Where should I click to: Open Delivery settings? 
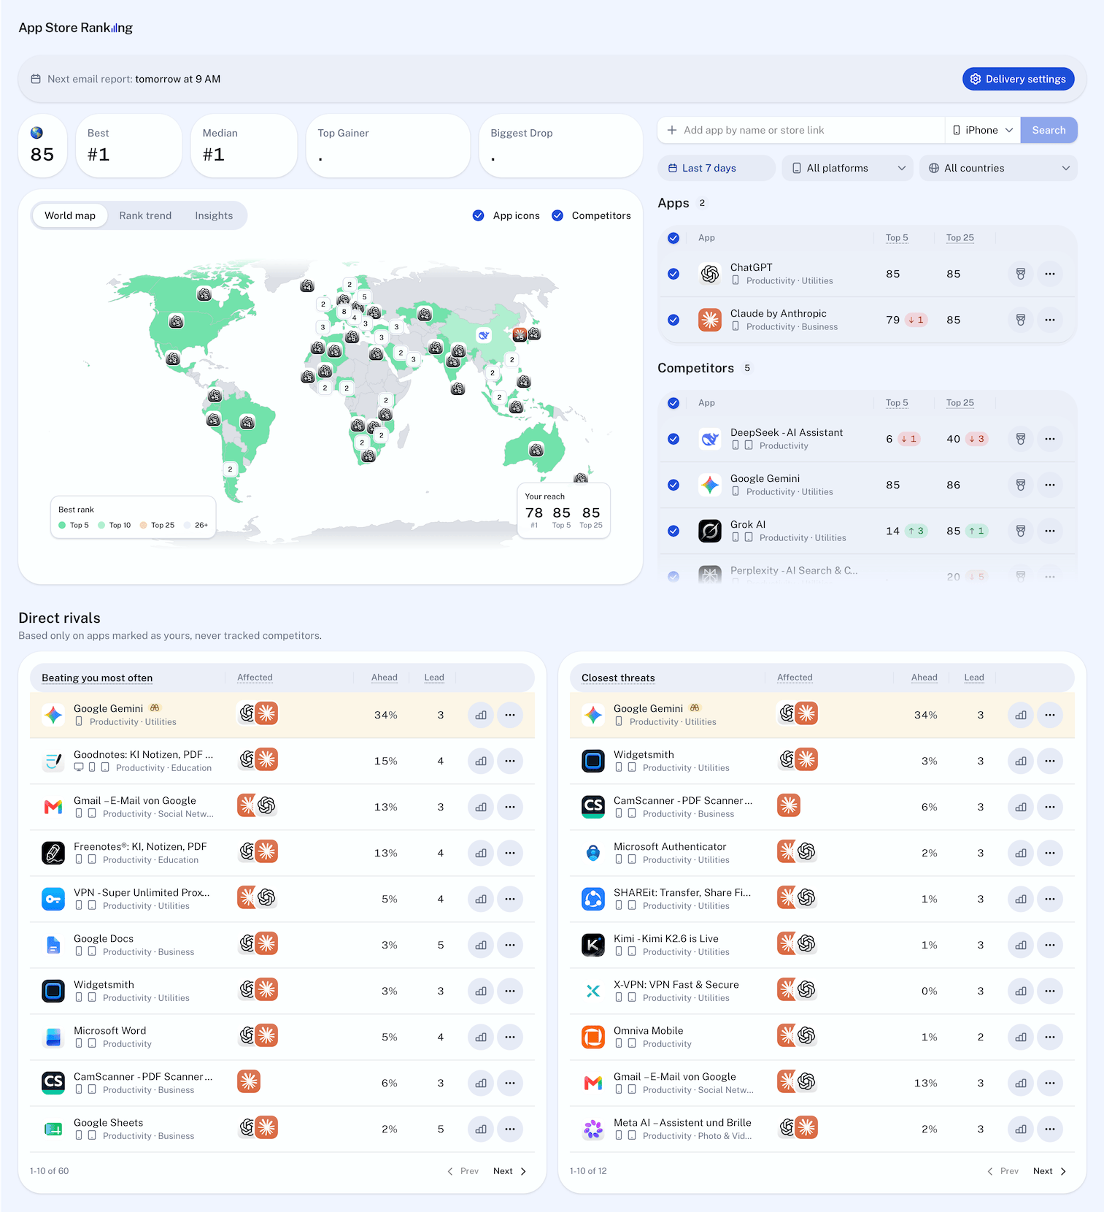[x=1018, y=79]
